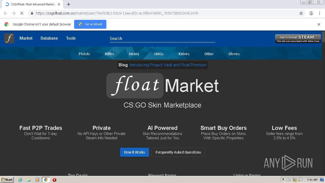This screenshot has width=325, height=183.
Task: Open the Tools menu
Action: (x=71, y=38)
